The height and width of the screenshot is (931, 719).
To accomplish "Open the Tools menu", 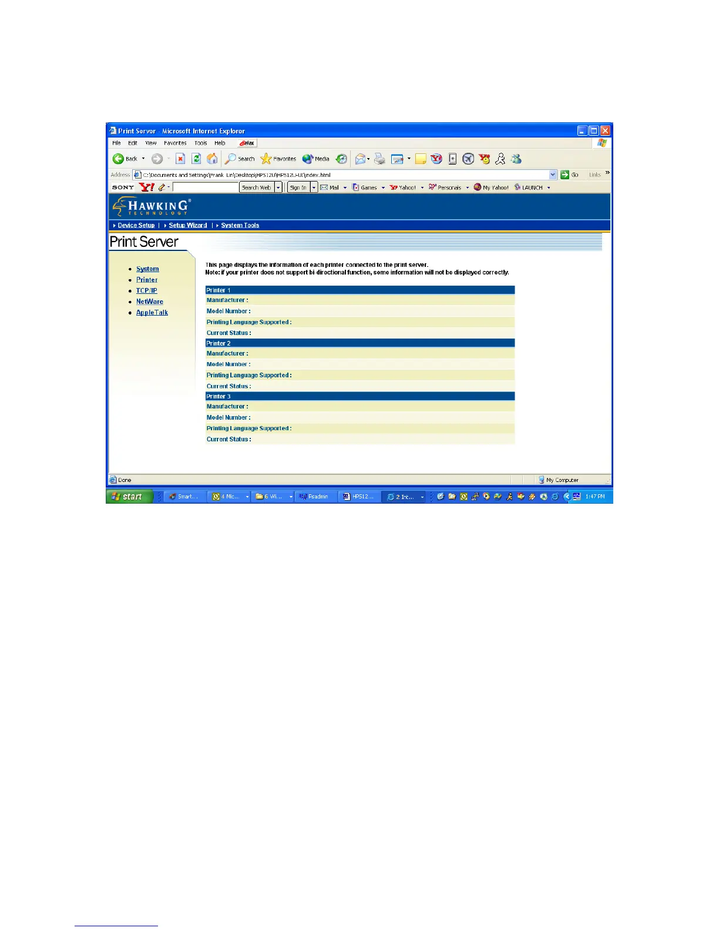I will click(x=201, y=143).
